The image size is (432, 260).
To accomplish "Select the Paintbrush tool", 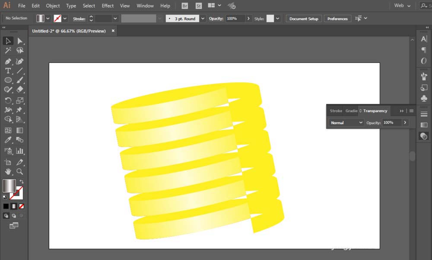I will 20,80.
